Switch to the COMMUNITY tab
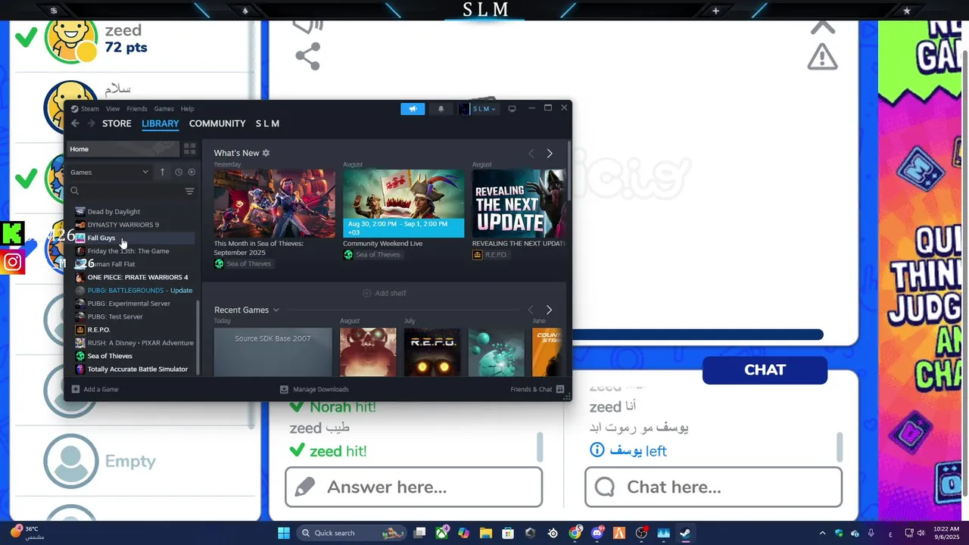 pos(217,123)
